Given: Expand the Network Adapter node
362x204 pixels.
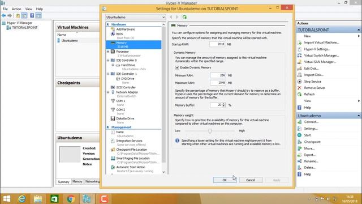Looking at the screenshot, I should (108, 92).
